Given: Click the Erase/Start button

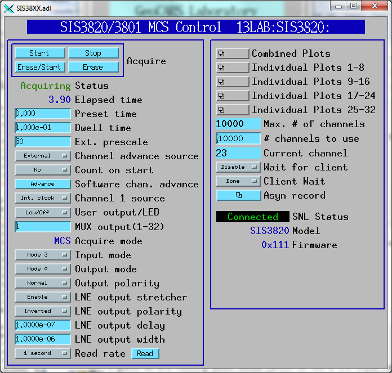Looking at the screenshot, I should pyautogui.click(x=39, y=67).
